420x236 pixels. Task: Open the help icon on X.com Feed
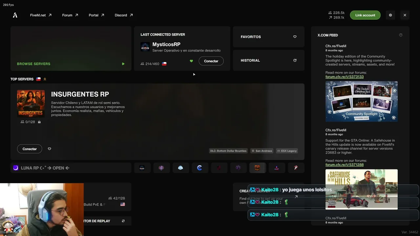[401, 35]
